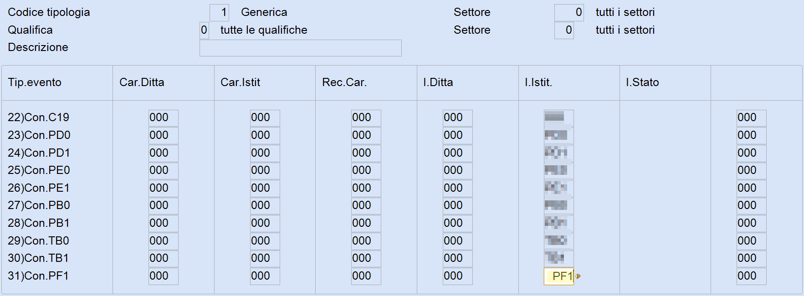Screen dimensions: 804x296
Task: Edit Car.Istit value for 27)Con.PB0
Action: [265, 205]
